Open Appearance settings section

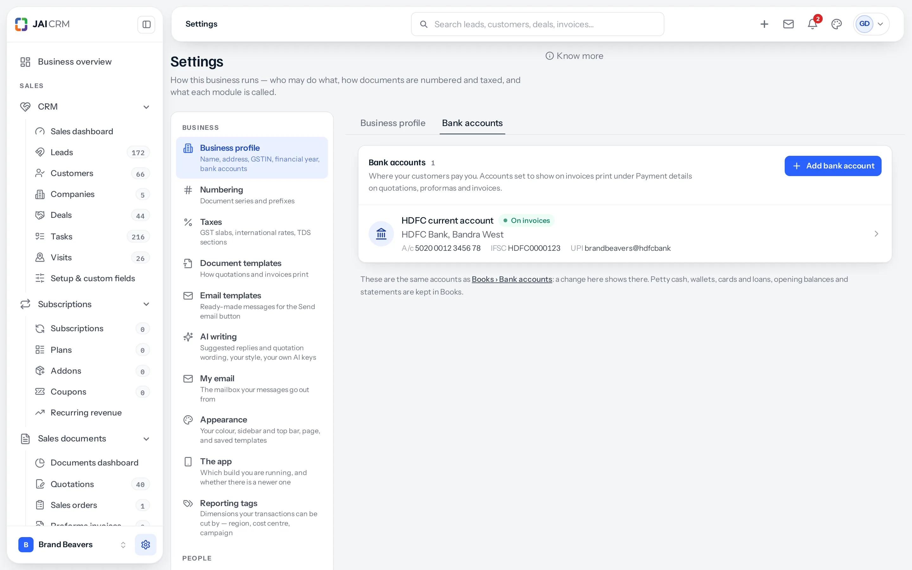click(252, 430)
